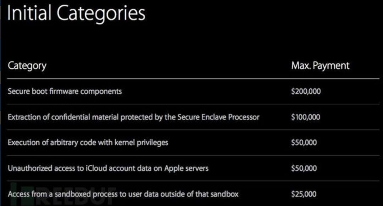
Task: Click the "Initial Categories" slide title
Action: 76,13
